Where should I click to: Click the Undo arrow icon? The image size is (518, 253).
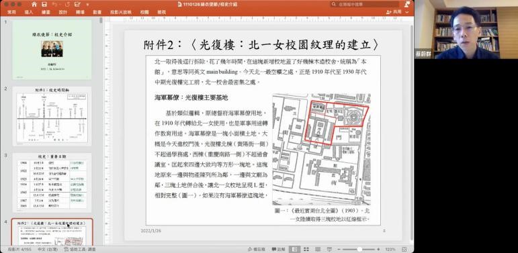tap(55, 4)
